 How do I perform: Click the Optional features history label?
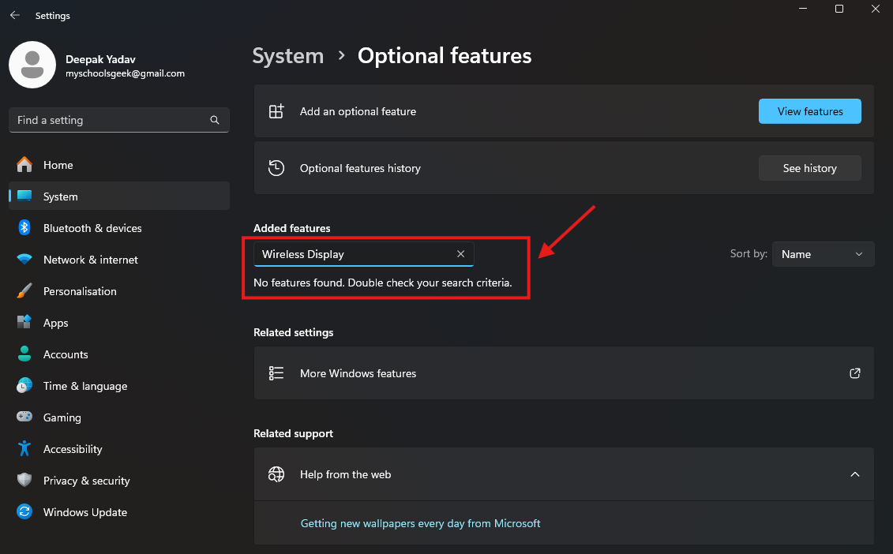(x=360, y=169)
